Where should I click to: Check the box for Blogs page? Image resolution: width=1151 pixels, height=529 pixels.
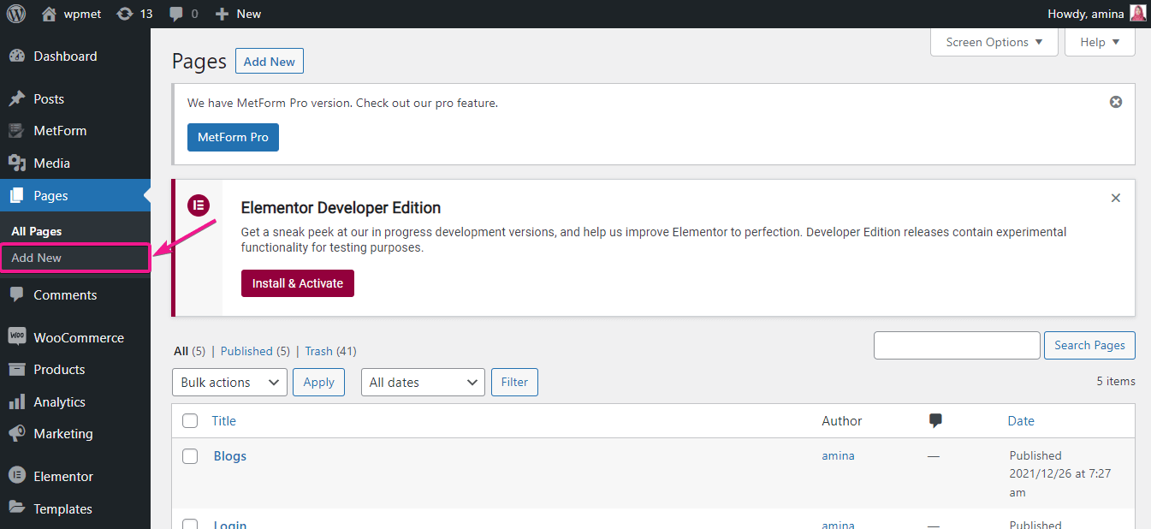[190, 456]
